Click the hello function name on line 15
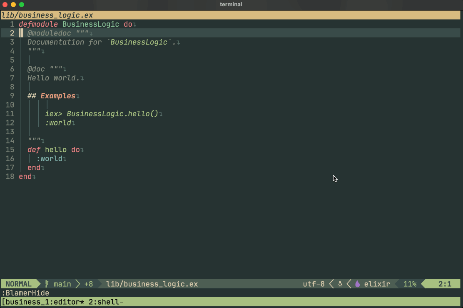463x308 pixels. click(x=56, y=150)
